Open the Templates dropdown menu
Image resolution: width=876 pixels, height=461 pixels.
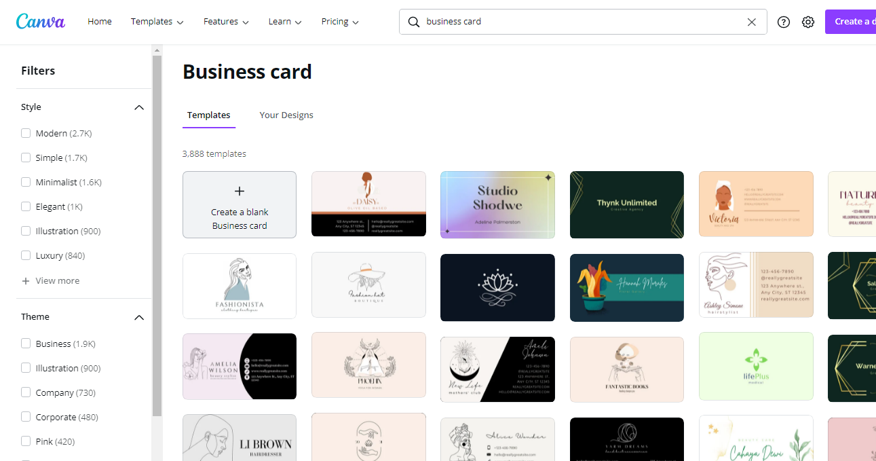coord(157,22)
